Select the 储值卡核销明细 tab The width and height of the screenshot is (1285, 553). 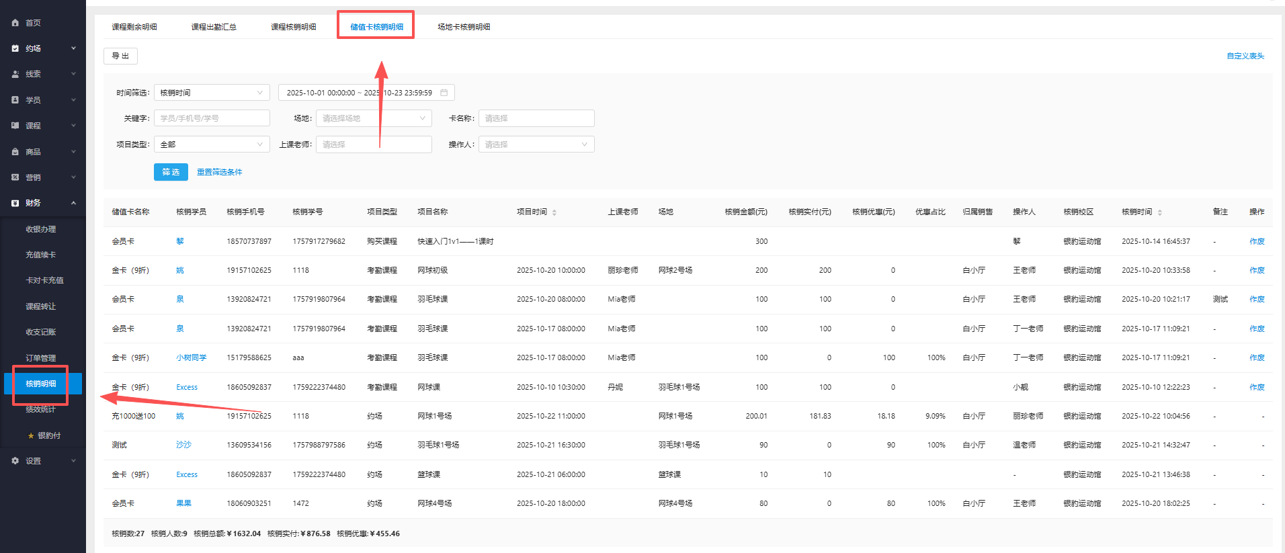click(x=377, y=27)
